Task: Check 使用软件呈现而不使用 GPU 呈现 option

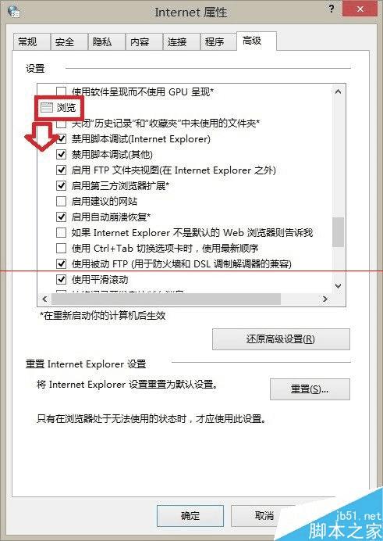Action: (x=62, y=91)
